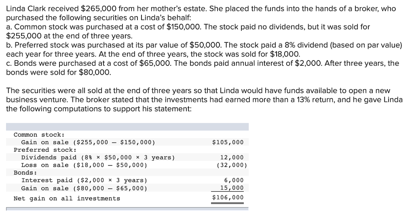Image resolution: width=414 pixels, height=213 pixels.
Task: Click the 'Net gain on all investments' label
Action: pyautogui.click(x=67, y=198)
